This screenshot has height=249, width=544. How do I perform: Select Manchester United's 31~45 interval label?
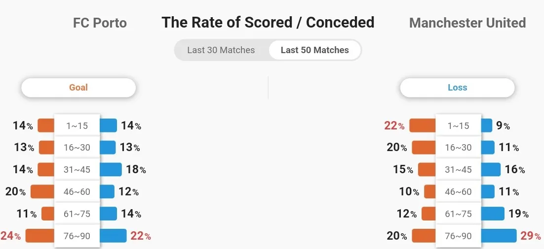tap(458, 169)
